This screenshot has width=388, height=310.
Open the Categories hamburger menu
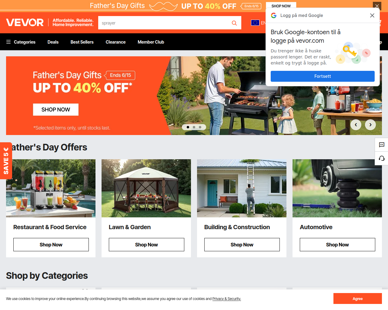point(21,42)
